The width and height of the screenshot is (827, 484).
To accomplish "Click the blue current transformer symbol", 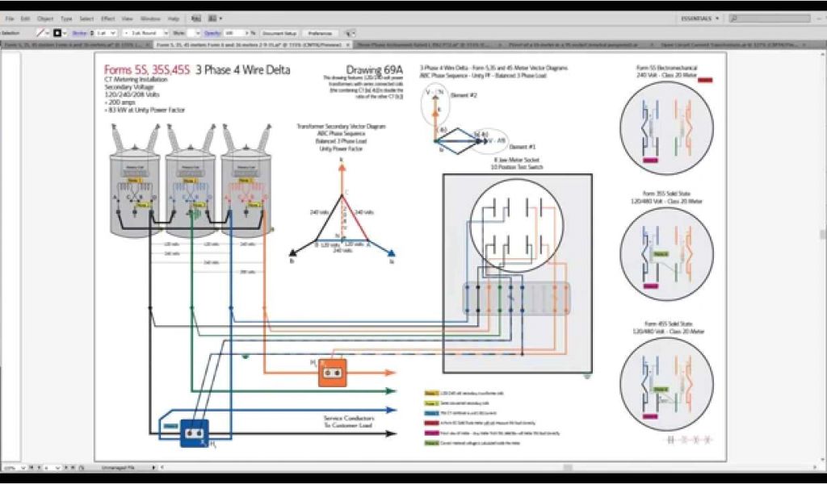I will (194, 434).
